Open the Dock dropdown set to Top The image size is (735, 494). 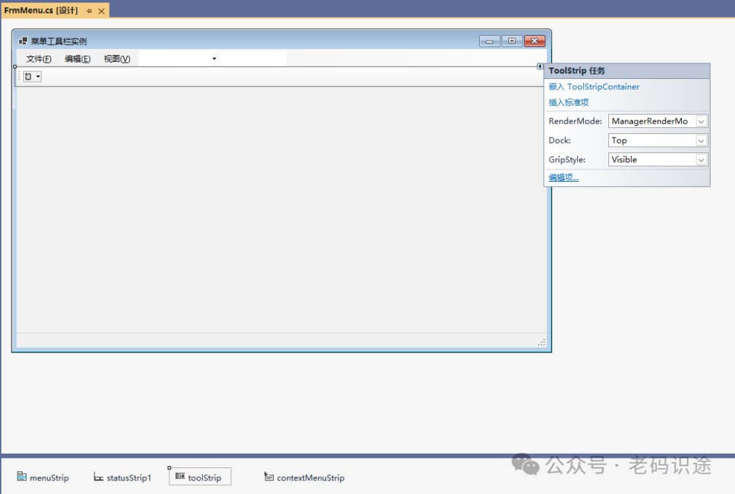click(x=701, y=141)
